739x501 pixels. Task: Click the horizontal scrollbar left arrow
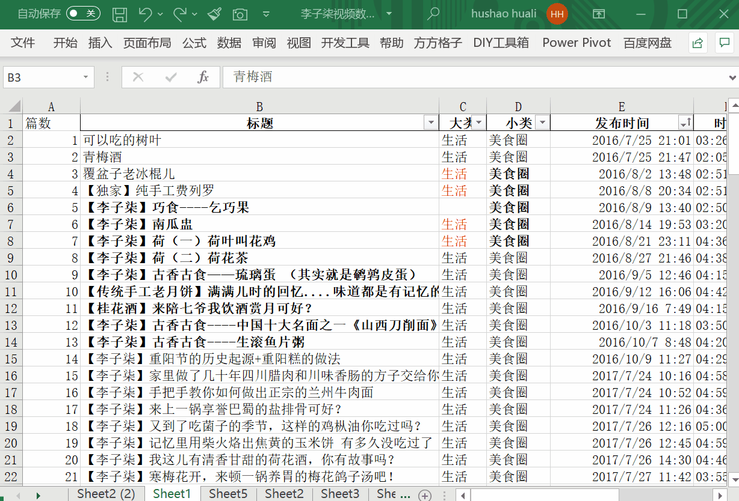click(x=462, y=495)
